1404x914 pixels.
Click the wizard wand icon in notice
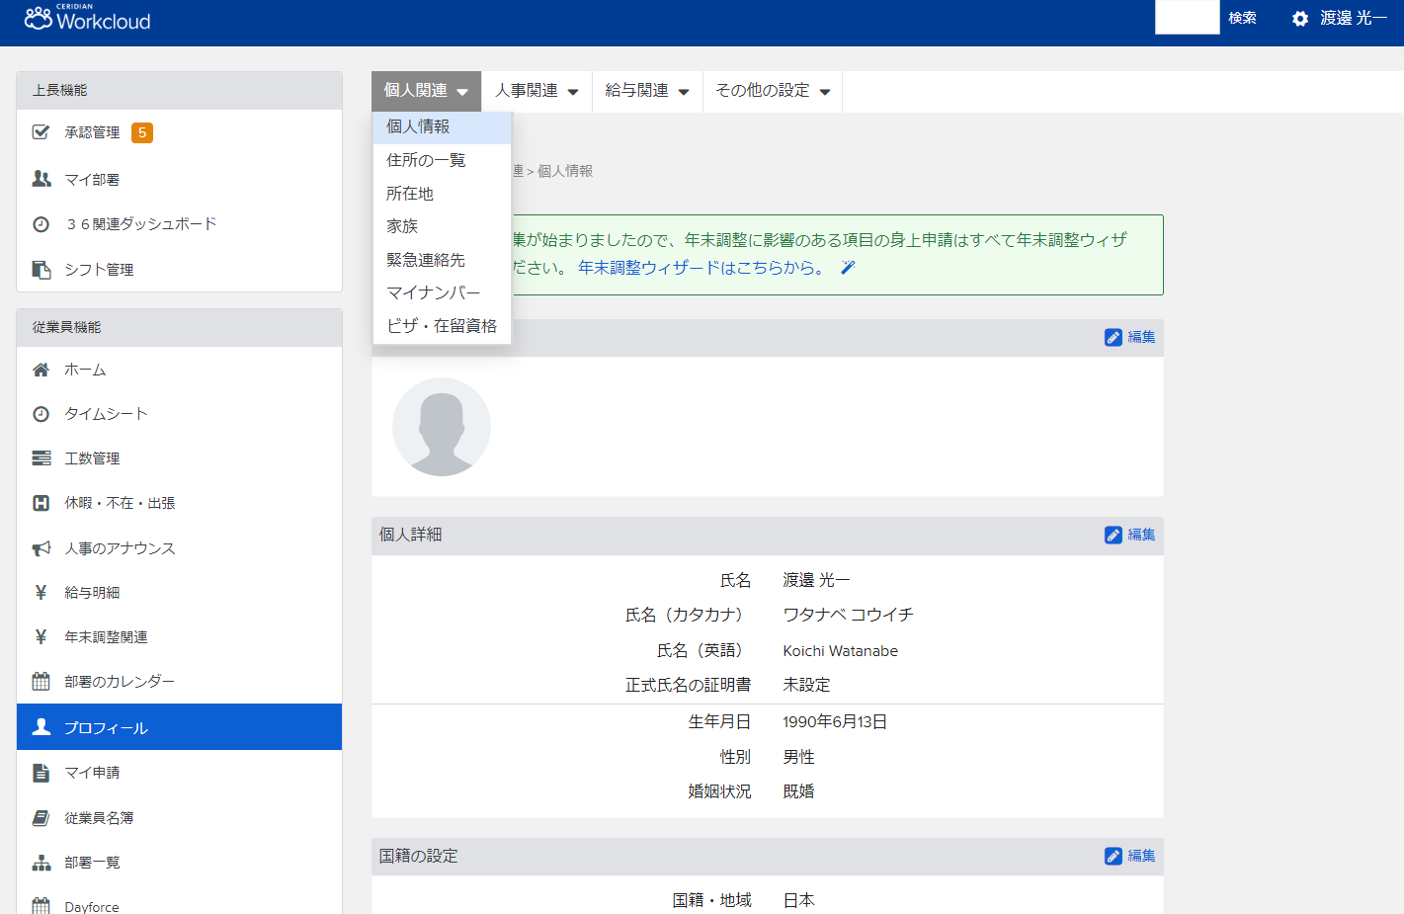pyautogui.click(x=848, y=268)
